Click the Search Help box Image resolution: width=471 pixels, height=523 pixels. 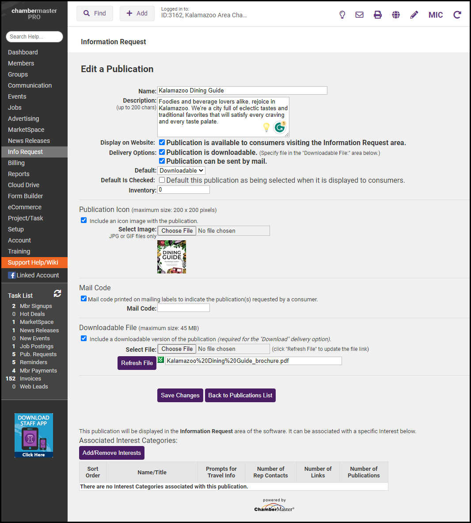point(34,37)
